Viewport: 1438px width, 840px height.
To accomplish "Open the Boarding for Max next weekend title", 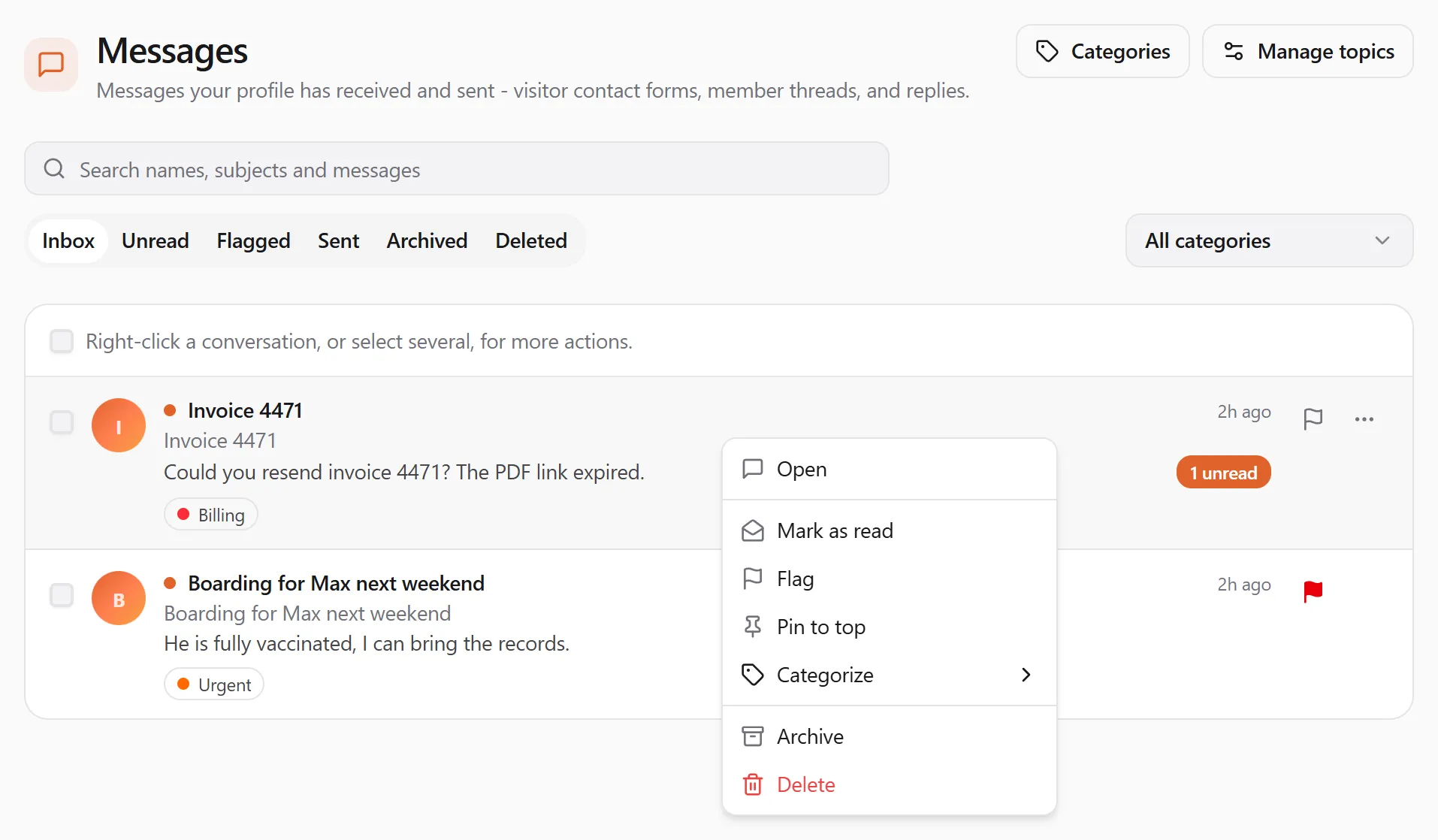I will click(336, 583).
